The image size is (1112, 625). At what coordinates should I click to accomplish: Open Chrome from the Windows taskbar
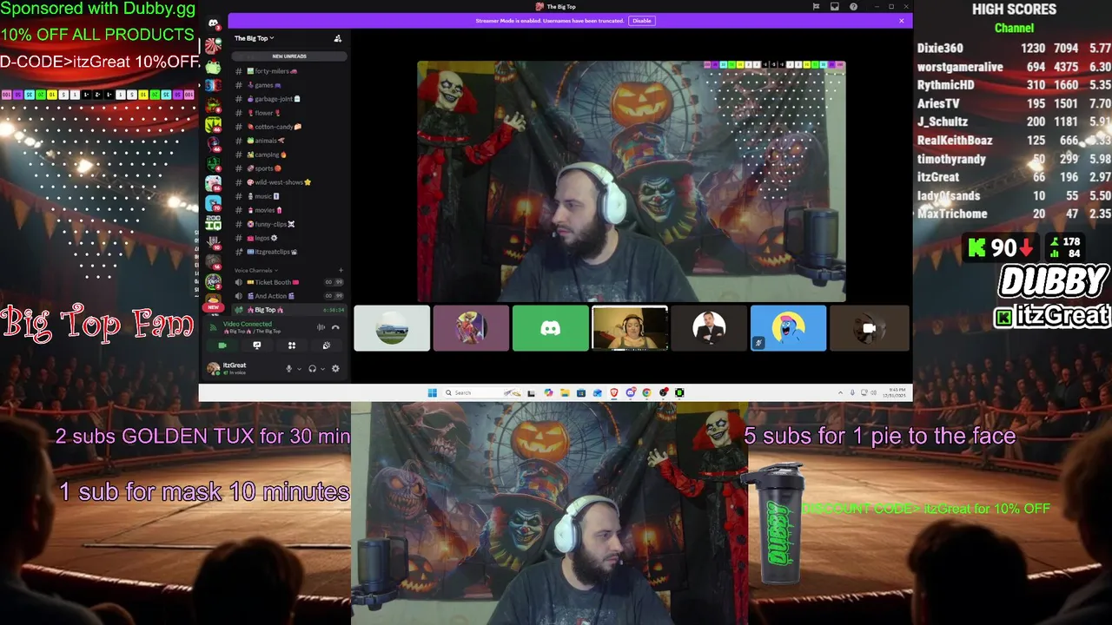pyautogui.click(x=646, y=393)
